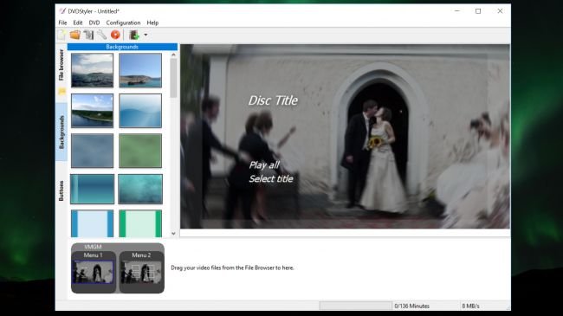Click the 8 MB/s bitrate status entry
This screenshot has width=563, height=316.
[x=470, y=306]
